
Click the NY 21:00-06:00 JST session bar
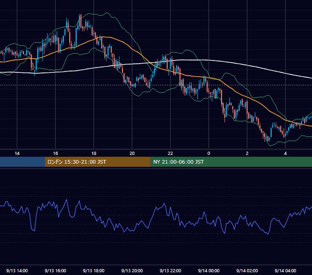click(x=231, y=162)
